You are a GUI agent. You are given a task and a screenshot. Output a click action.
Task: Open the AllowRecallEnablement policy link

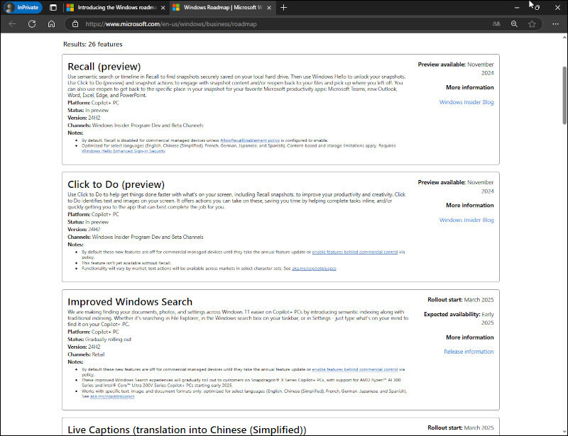click(x=250, y=140)
